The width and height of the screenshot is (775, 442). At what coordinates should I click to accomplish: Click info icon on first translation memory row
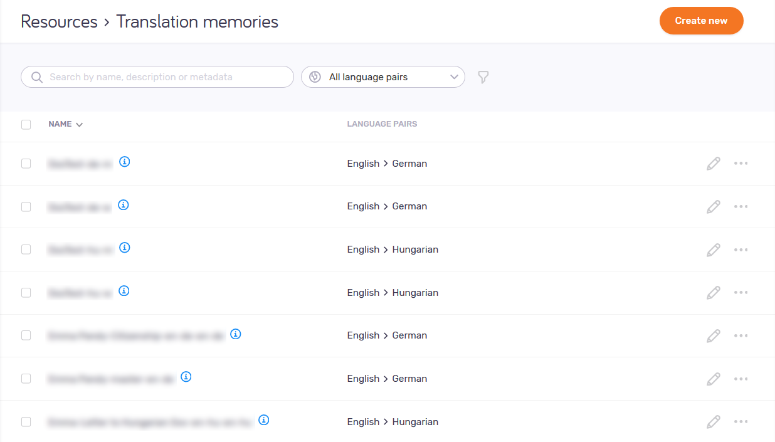125,162
